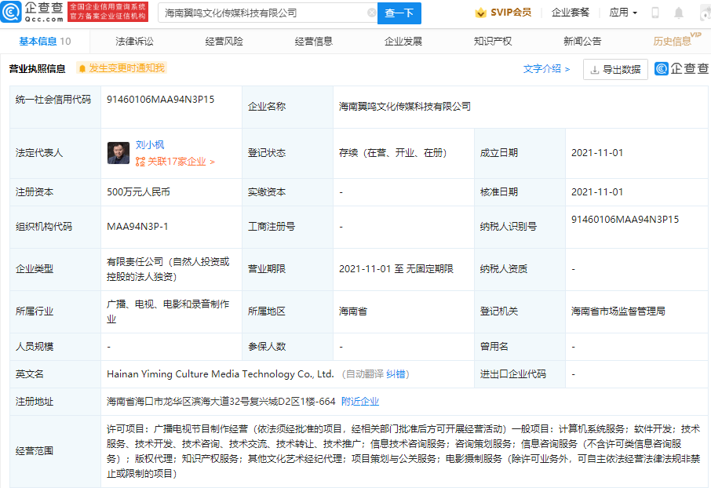Click the bell icon next to 发生变更时通知我
Viewport: 711px width, 488px height.
82,68
